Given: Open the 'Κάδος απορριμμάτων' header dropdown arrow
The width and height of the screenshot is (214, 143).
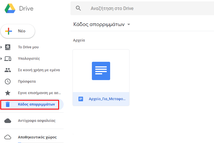Looking at the screenshot, I should 129,25.
